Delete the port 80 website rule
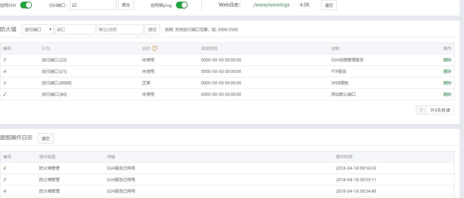The image size is (464, 198). coord(447,94)
